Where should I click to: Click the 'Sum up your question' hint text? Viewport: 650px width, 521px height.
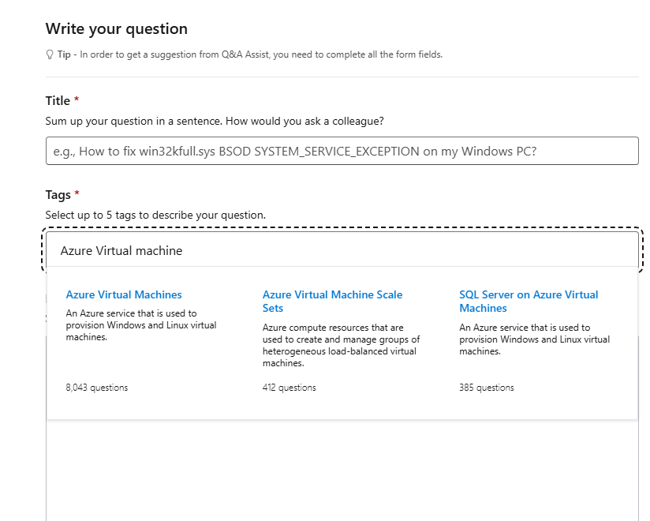point(215,121)
